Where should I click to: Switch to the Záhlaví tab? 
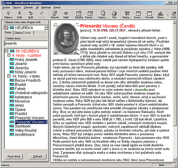click(19, 33)
